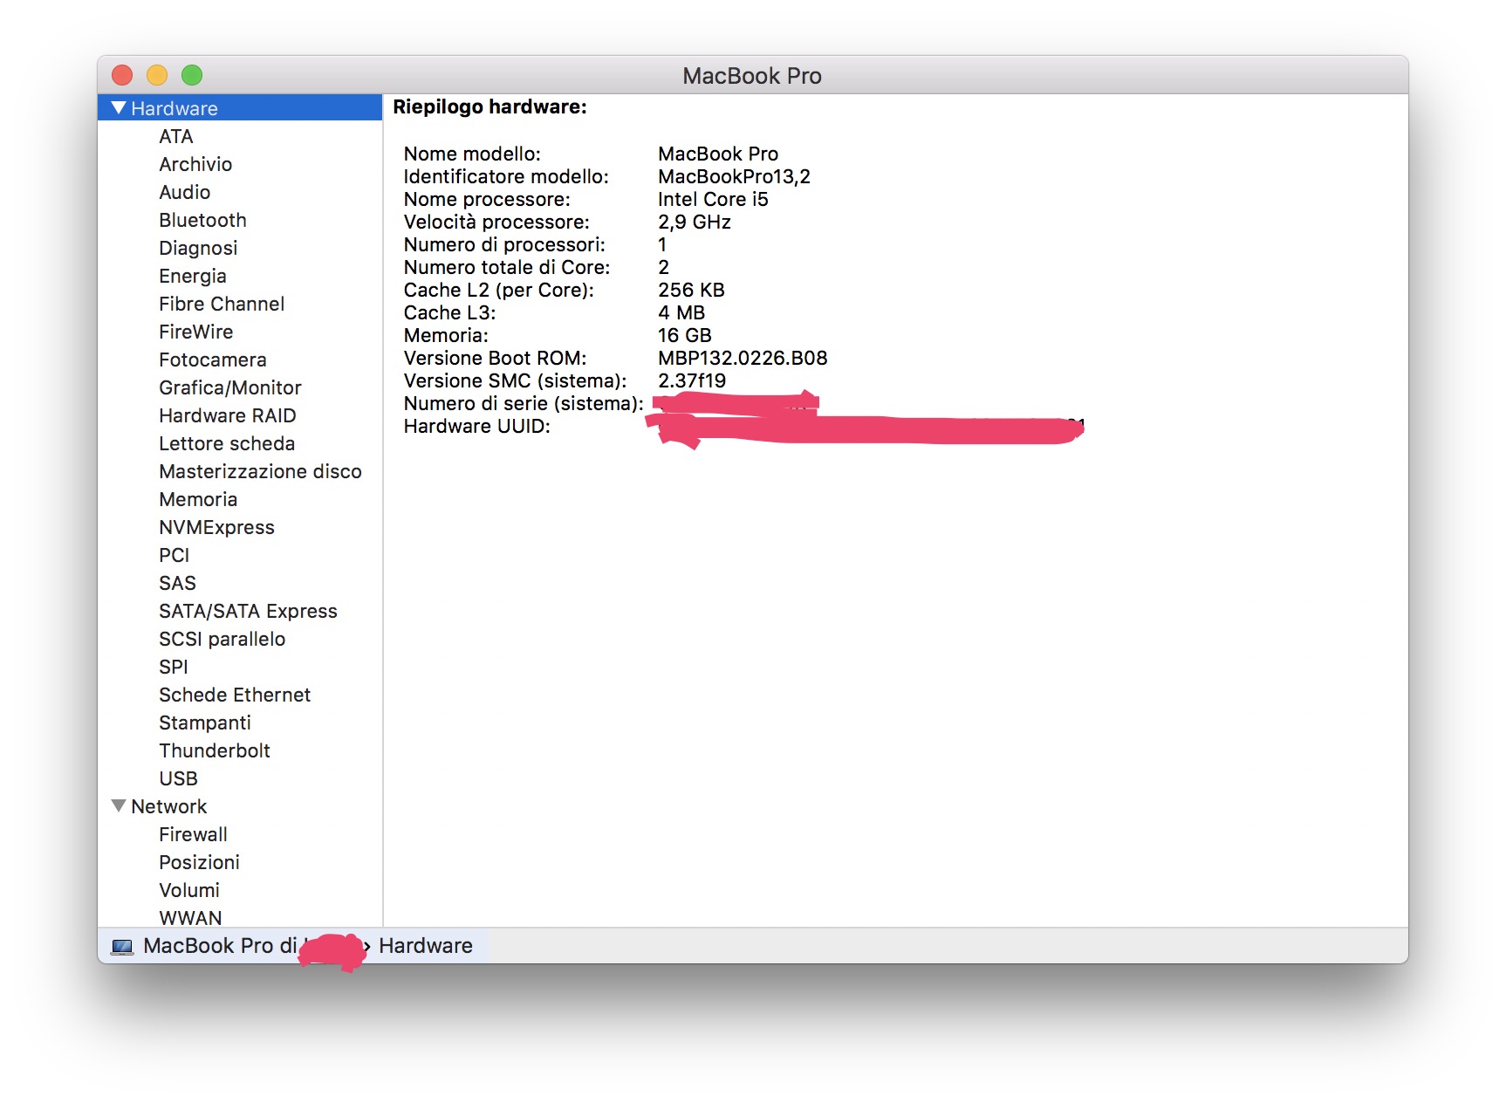Open the Bluetooth hardware entry
Image resolution: width=1506 pixels, height=1103 pixels.
coord(202,220)
